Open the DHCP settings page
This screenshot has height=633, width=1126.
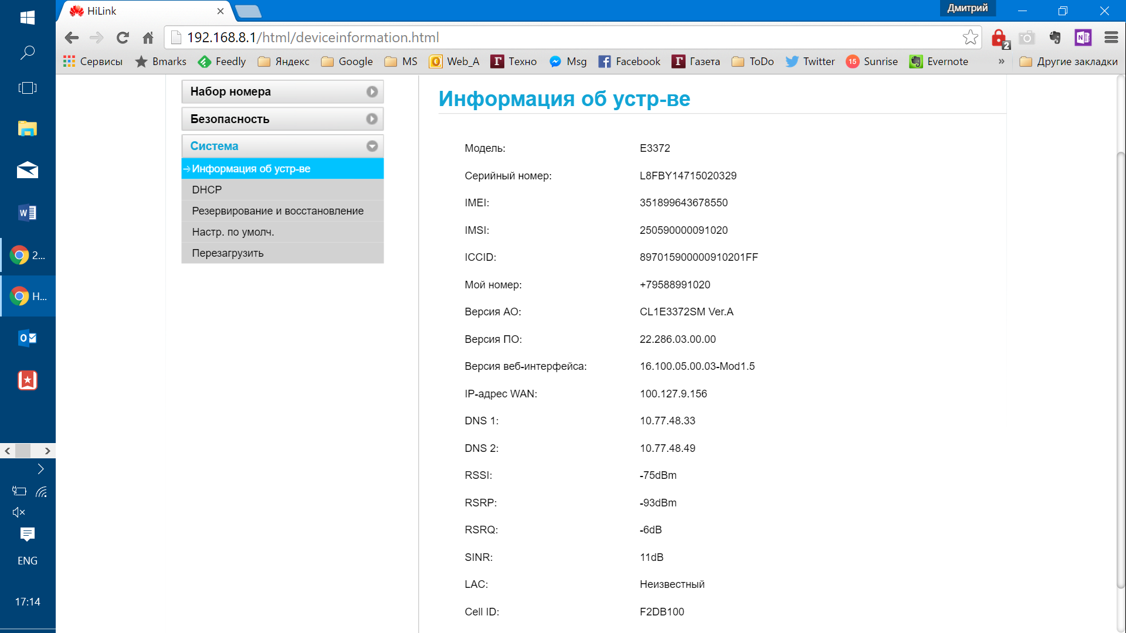207,190
